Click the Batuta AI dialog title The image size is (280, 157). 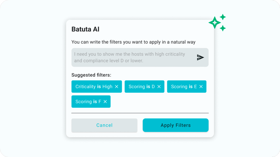[x=85, y=29]
